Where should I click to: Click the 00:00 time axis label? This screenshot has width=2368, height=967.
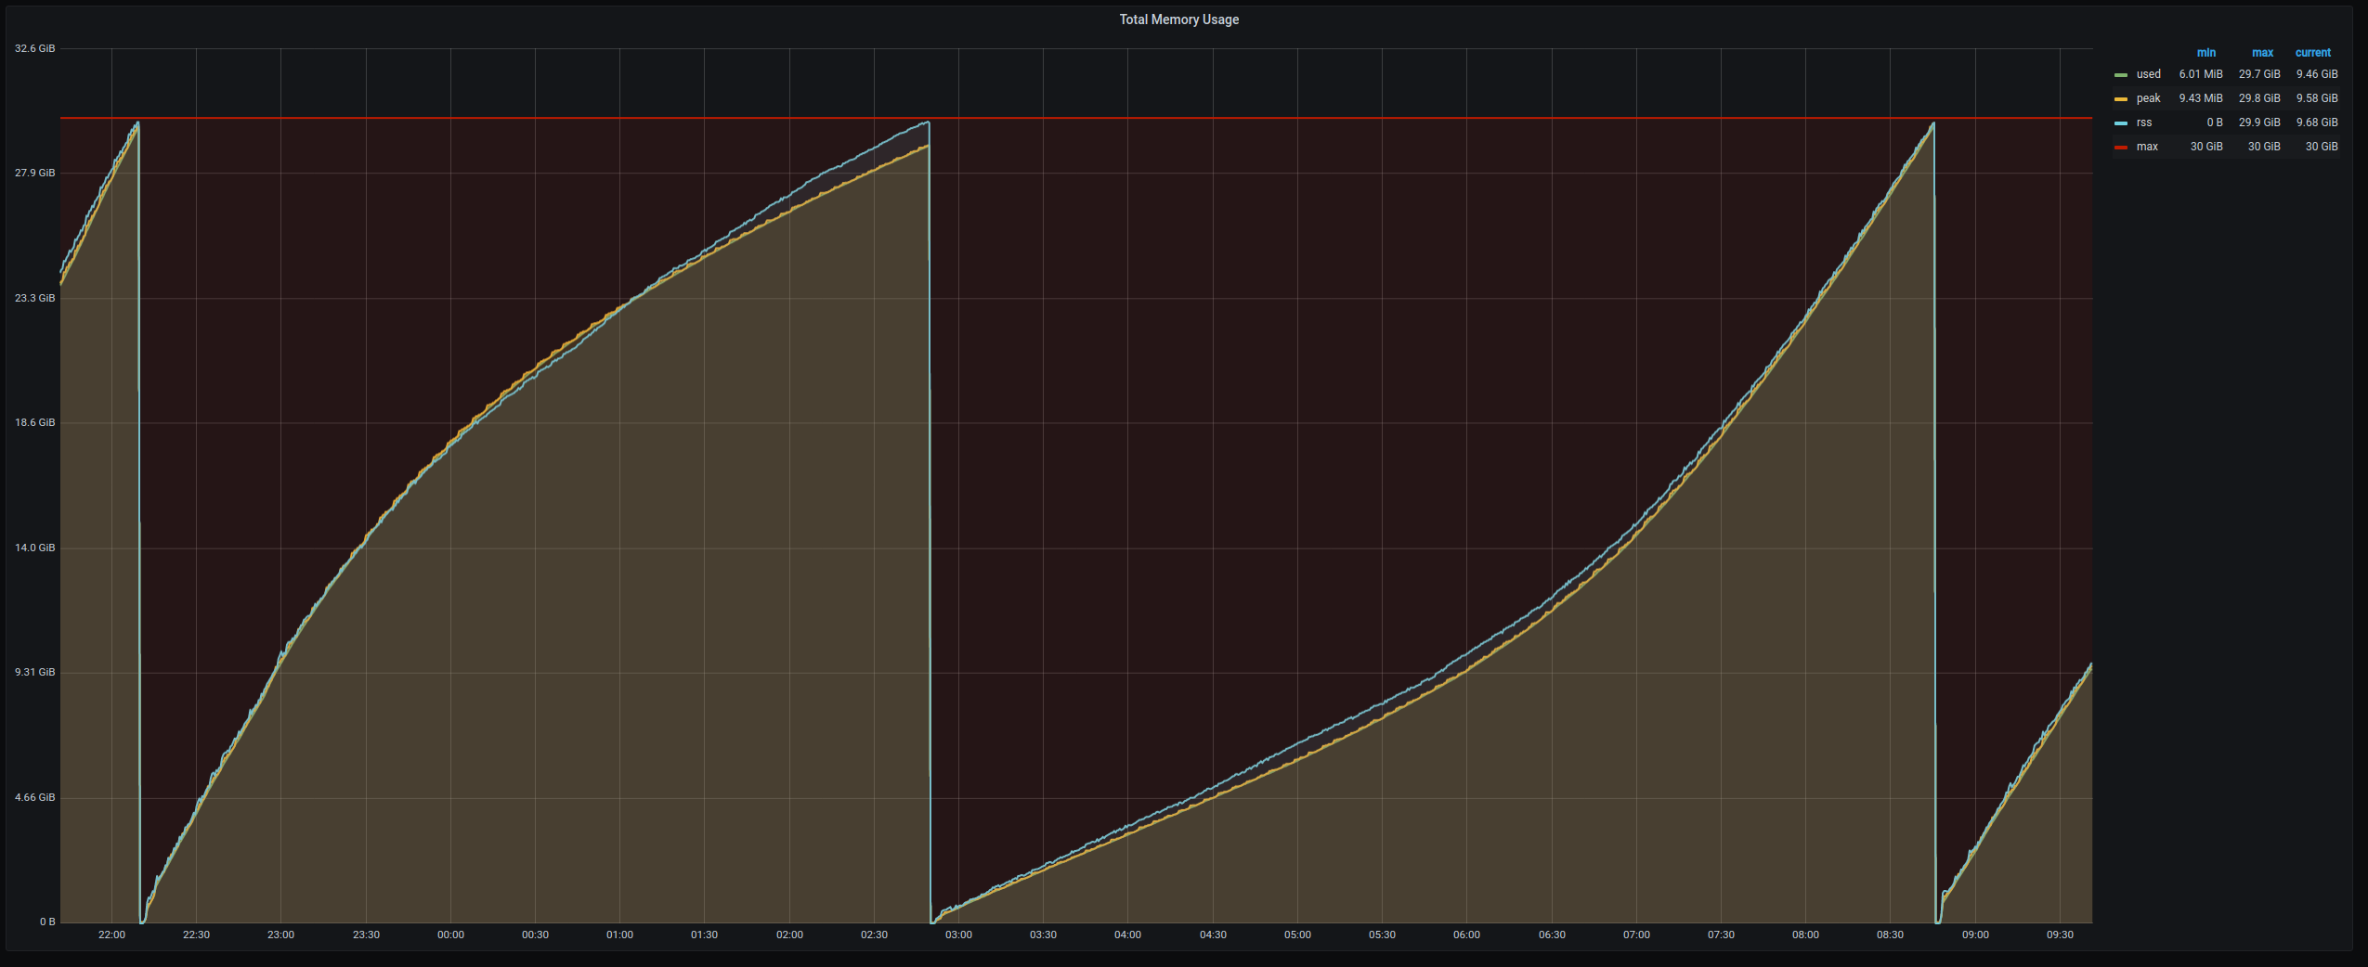tap(450, 935)
